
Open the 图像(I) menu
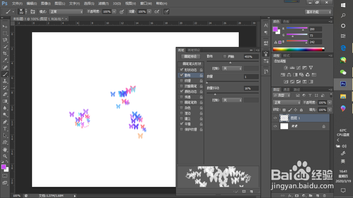coord(46,4)
